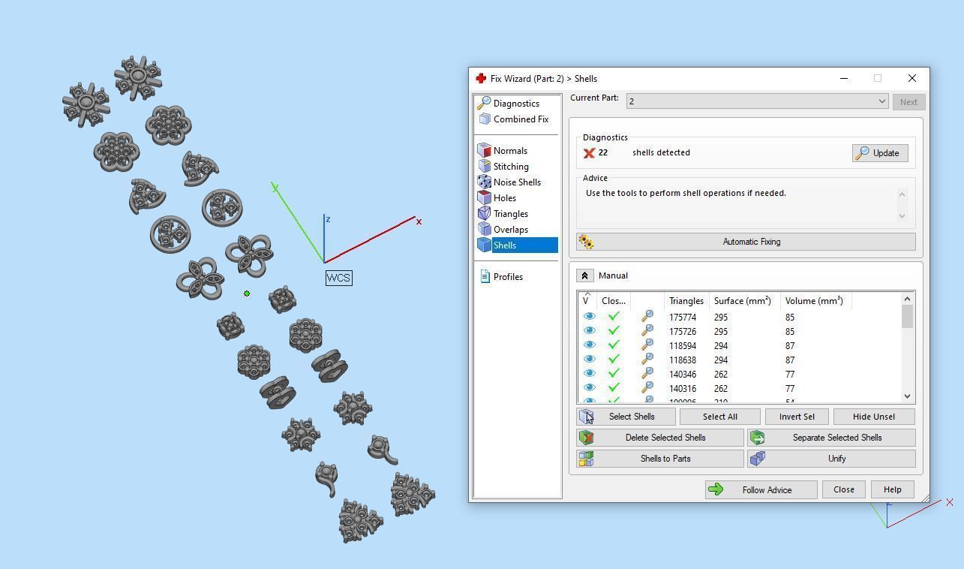Viewport: 964px width, 569px height.
Task: Click the Advice box scroll down arrow
Action: [902, 216]
